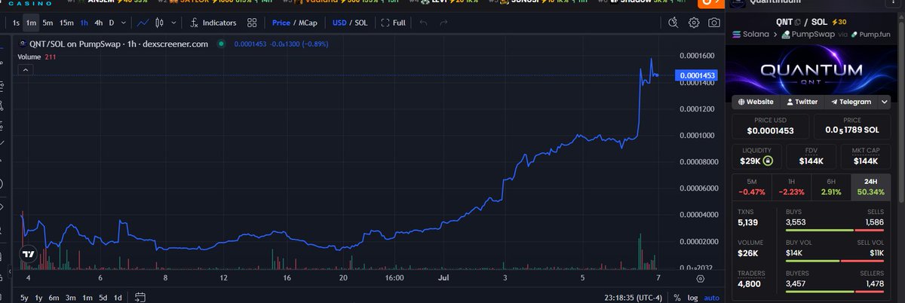Select the candlestick chart style icon
Image resolution: width=905 pixels, height=303 pixels.
(x=158, y=23)
